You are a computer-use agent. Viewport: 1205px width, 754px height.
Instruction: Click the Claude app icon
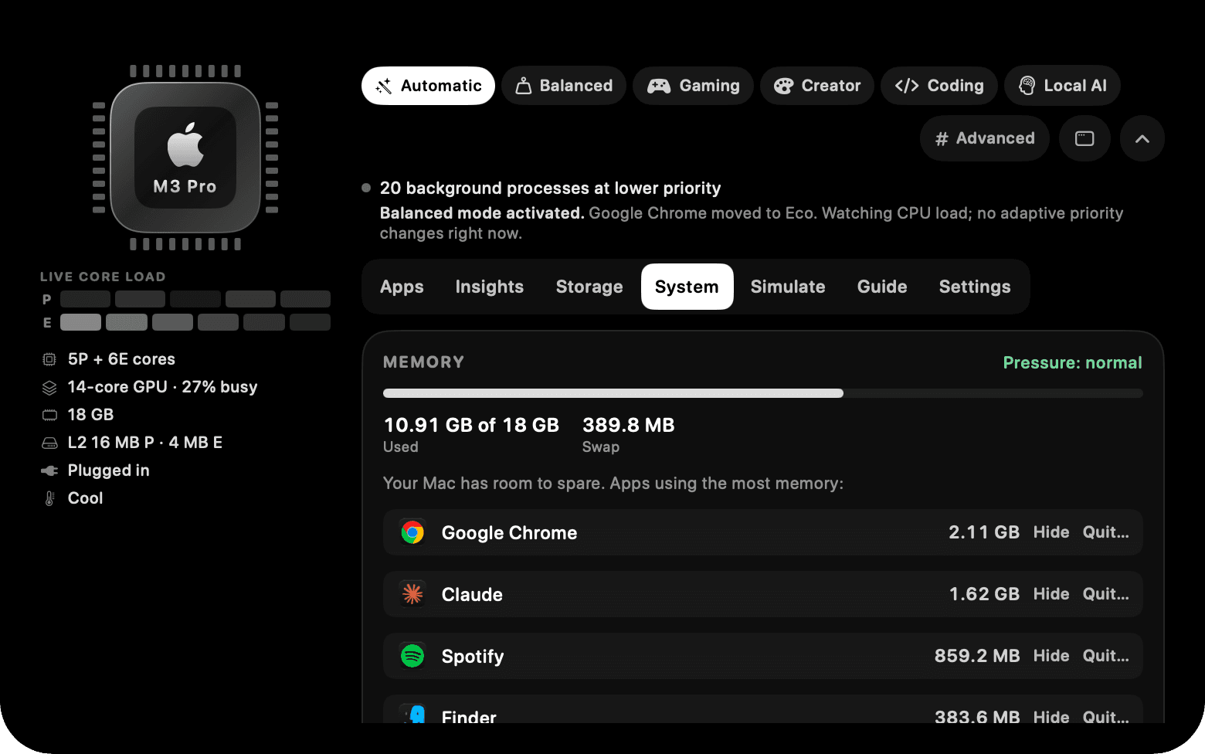(412, 594)
